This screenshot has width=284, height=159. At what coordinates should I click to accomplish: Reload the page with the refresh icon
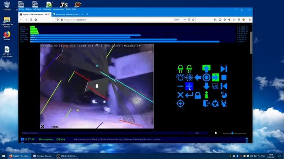point(31,19)
